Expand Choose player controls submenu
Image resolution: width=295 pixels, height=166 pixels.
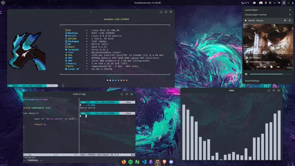click(x=268, y=15)
